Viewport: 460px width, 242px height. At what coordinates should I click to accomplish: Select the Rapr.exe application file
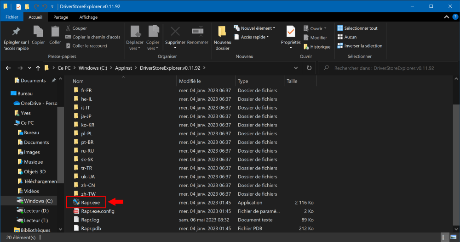[90, 203]
